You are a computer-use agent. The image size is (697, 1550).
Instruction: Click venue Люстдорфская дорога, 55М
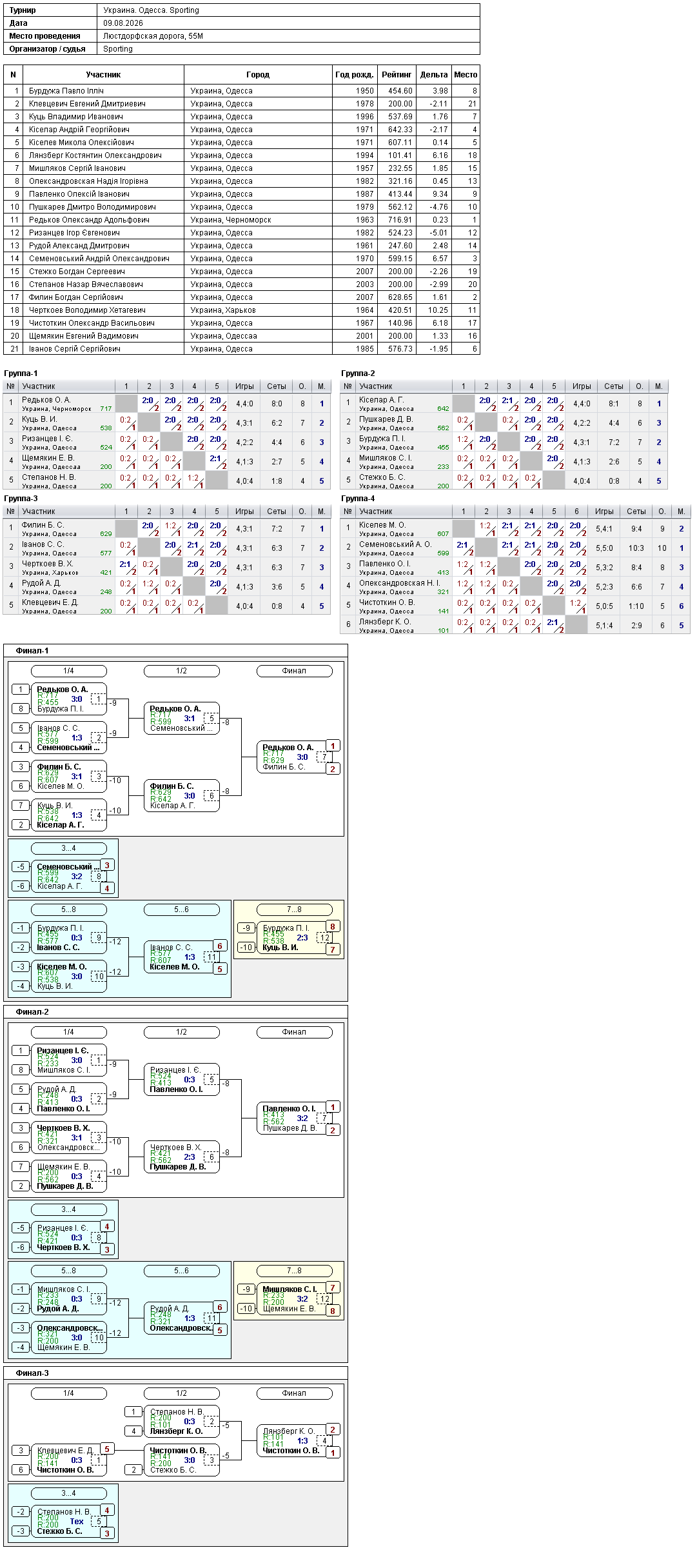pos(153,36)
